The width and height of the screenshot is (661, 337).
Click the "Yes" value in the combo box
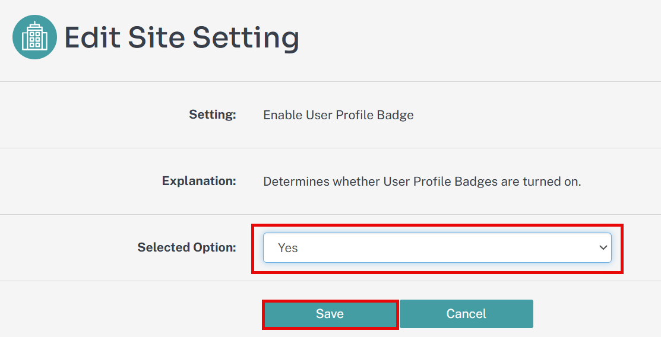(x=288, y=248)
